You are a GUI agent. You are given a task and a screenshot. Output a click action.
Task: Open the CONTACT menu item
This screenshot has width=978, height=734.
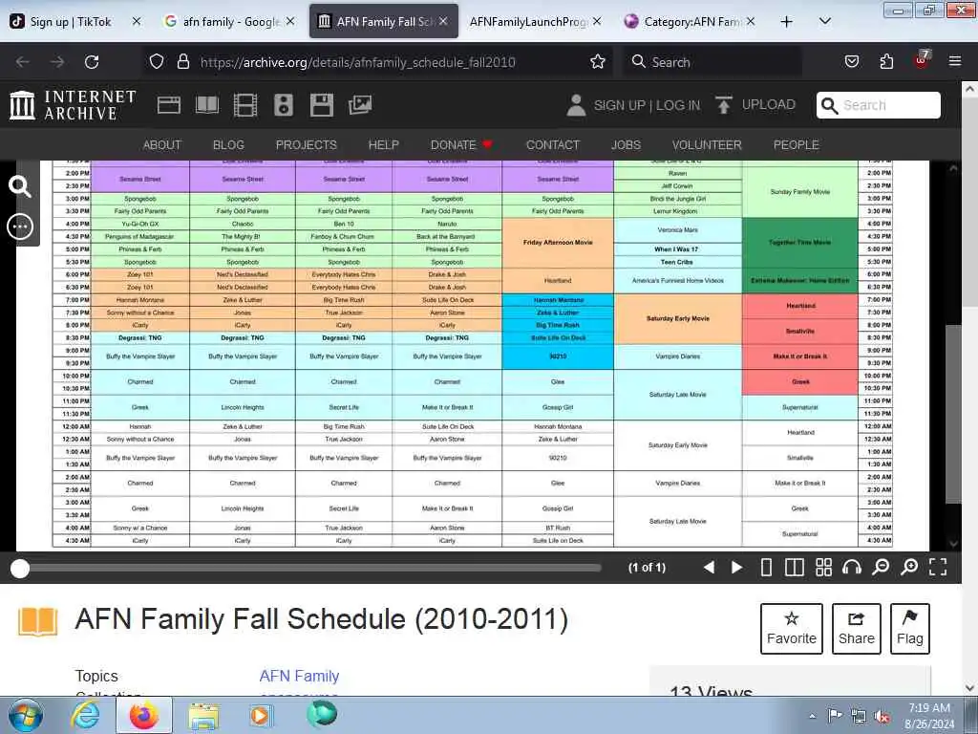[553, 145]
